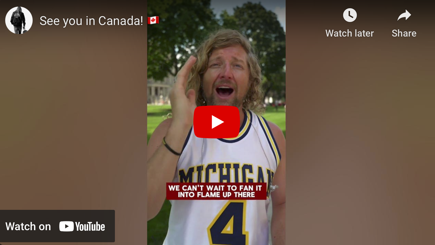
Task: Click the white triangle inside the play button
Action: [218, 122]
